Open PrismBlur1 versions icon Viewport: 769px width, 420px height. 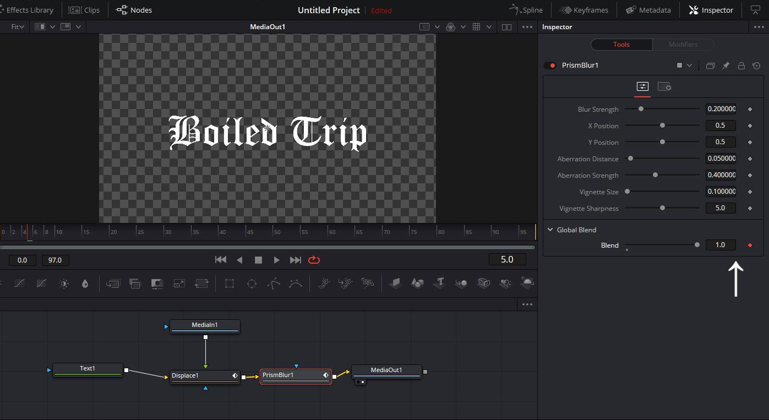(710, 66)
